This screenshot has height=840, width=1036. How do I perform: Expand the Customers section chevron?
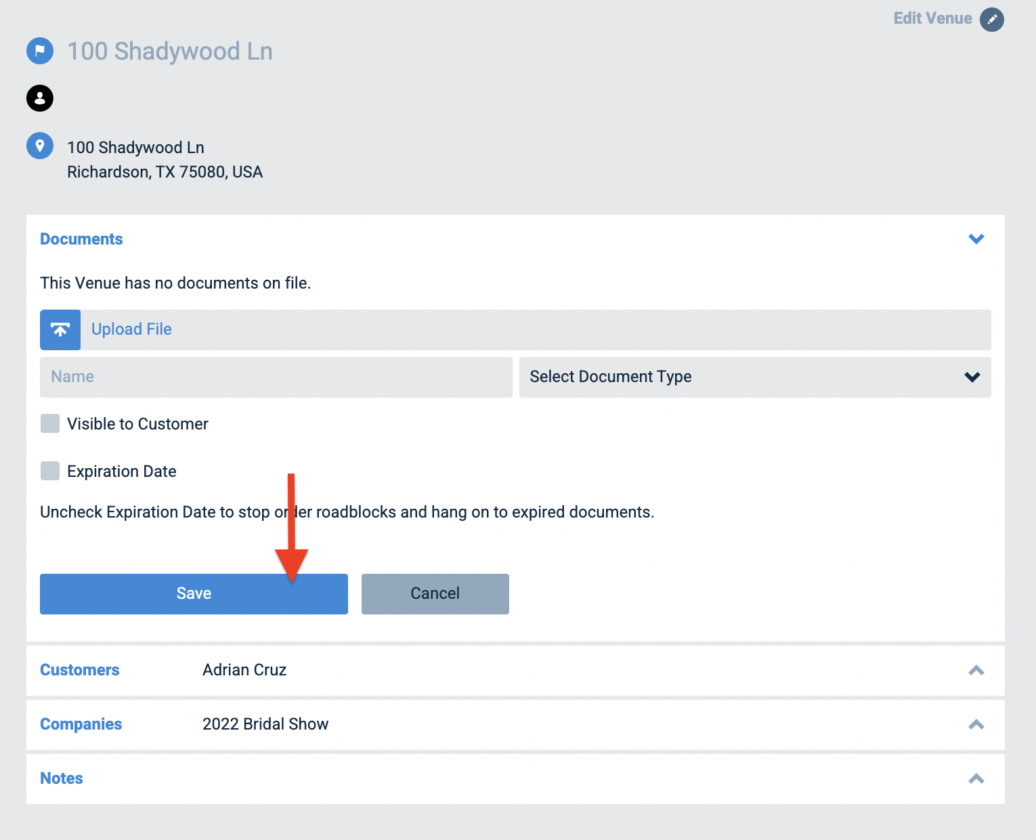click(976, 670)
